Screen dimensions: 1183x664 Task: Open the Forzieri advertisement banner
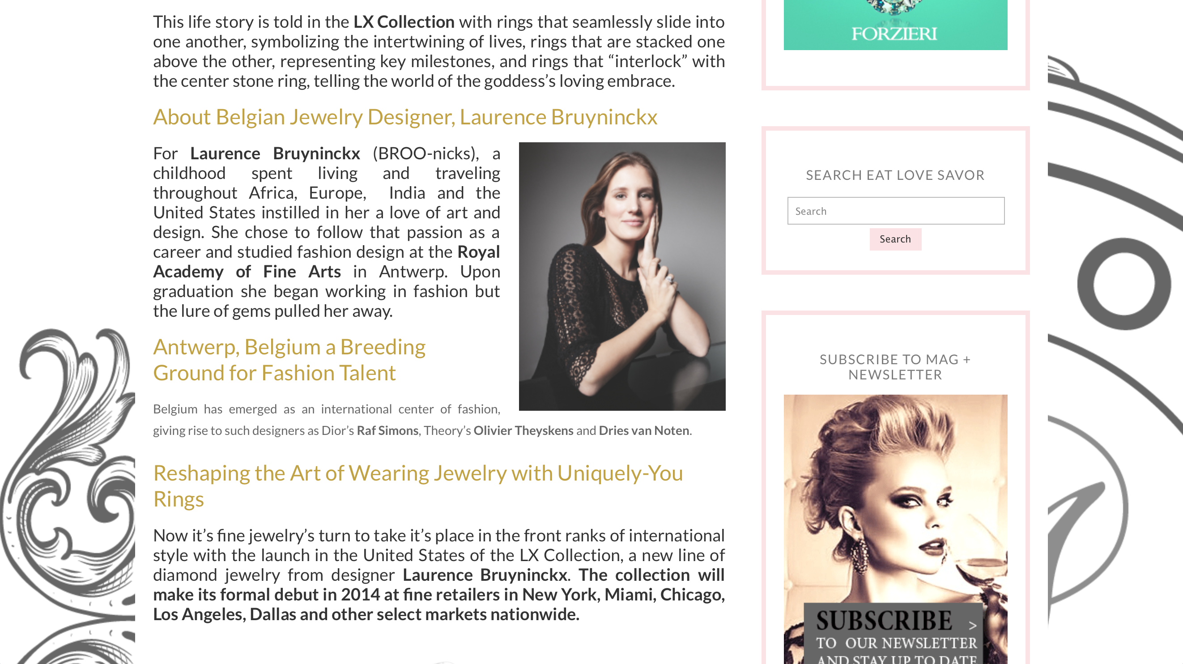[x=895, y=25]
